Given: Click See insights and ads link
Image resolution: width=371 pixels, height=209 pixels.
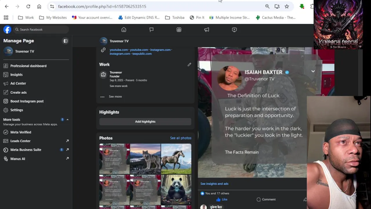Looking at the screenshot, I should (214, 184).
